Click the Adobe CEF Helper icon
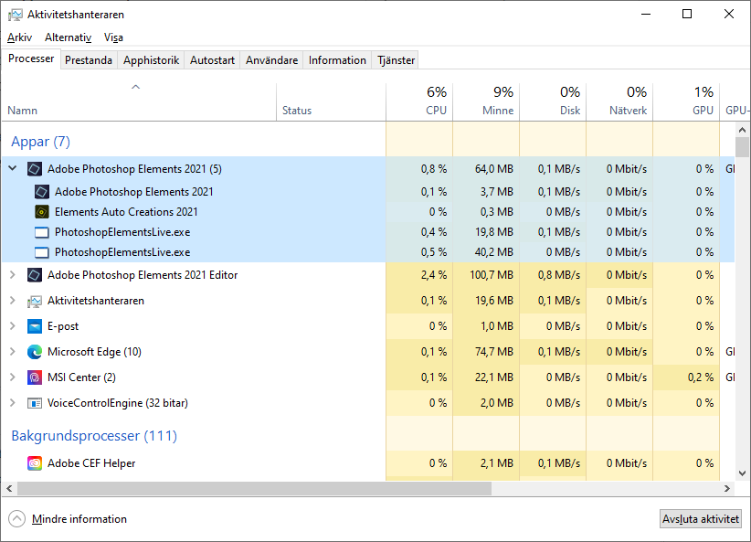The width and height of the screenshot is (751, 542). click(35, 463)
